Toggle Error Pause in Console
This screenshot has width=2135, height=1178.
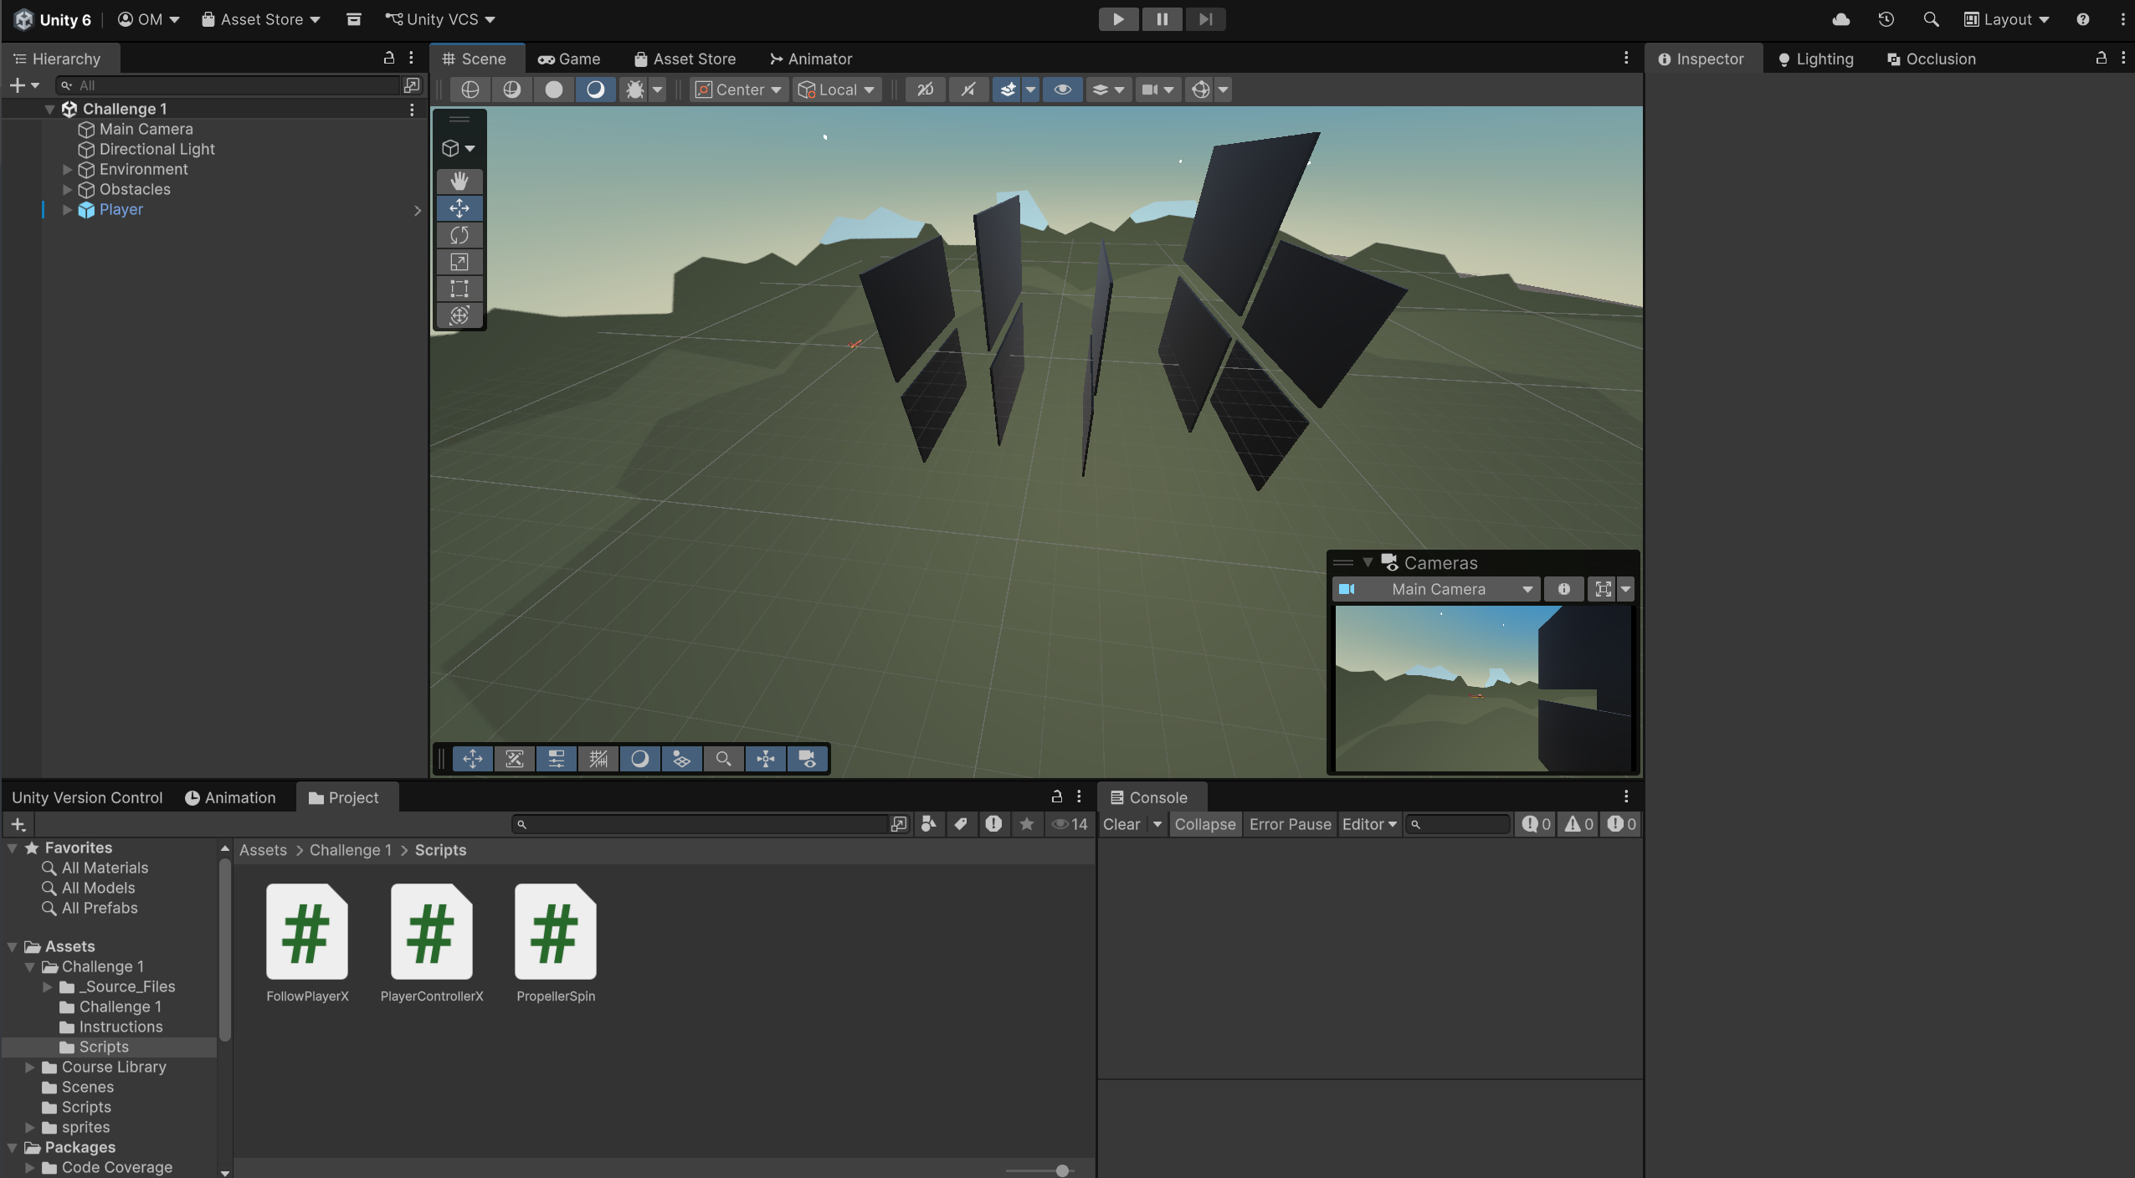click(1290, 824)
